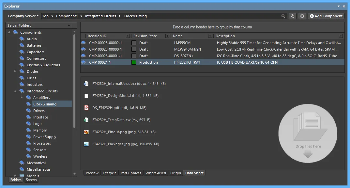Open the Revision ID column filter

tap(128, 36)
